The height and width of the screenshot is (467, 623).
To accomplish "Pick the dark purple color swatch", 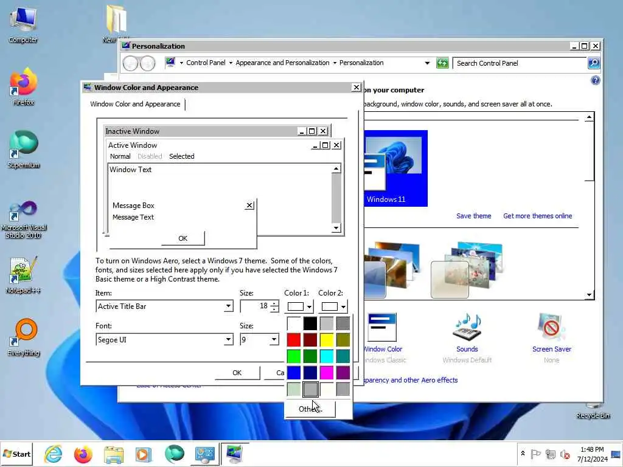I will click(343, 373).
